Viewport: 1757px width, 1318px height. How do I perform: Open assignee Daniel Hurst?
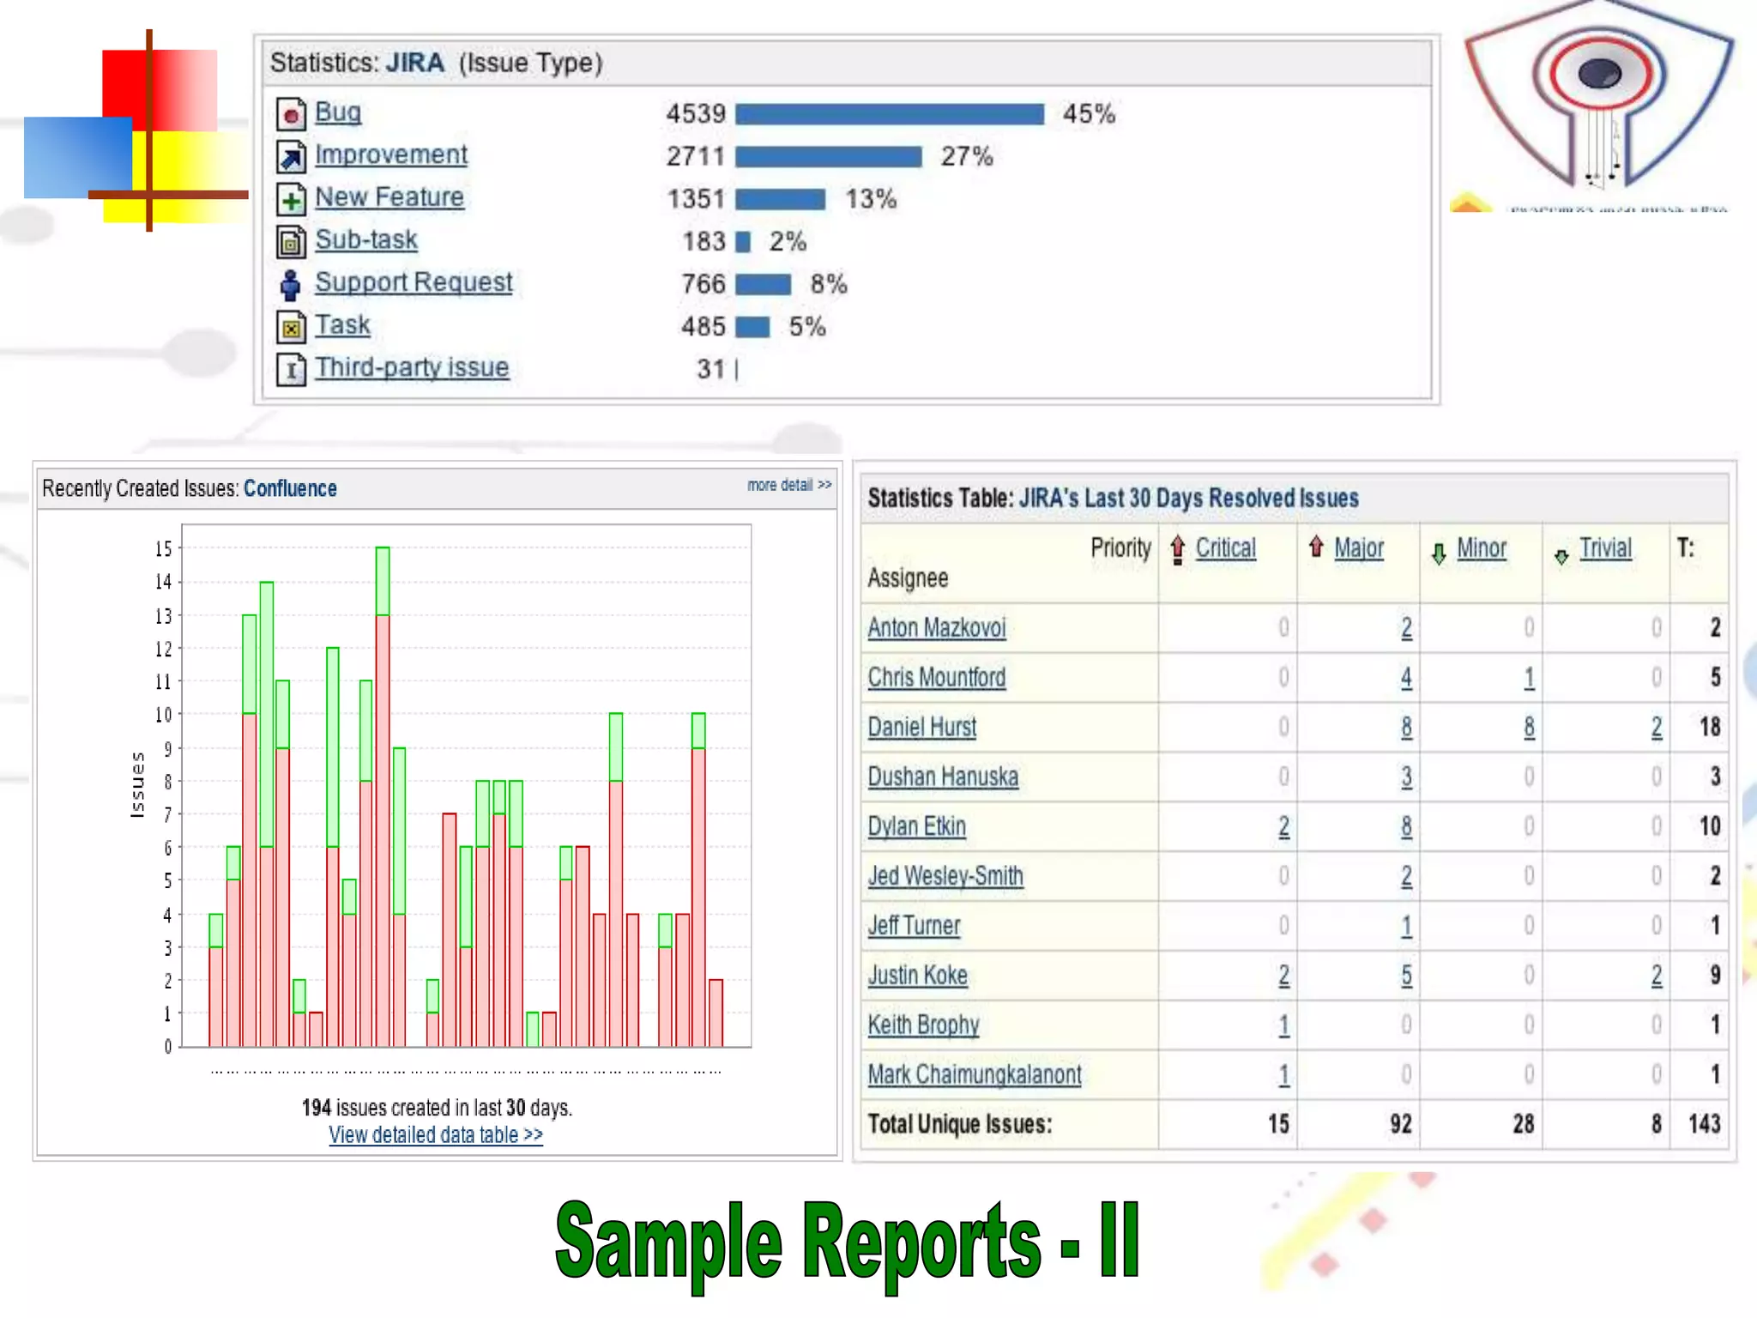click(x=921, y=727)
